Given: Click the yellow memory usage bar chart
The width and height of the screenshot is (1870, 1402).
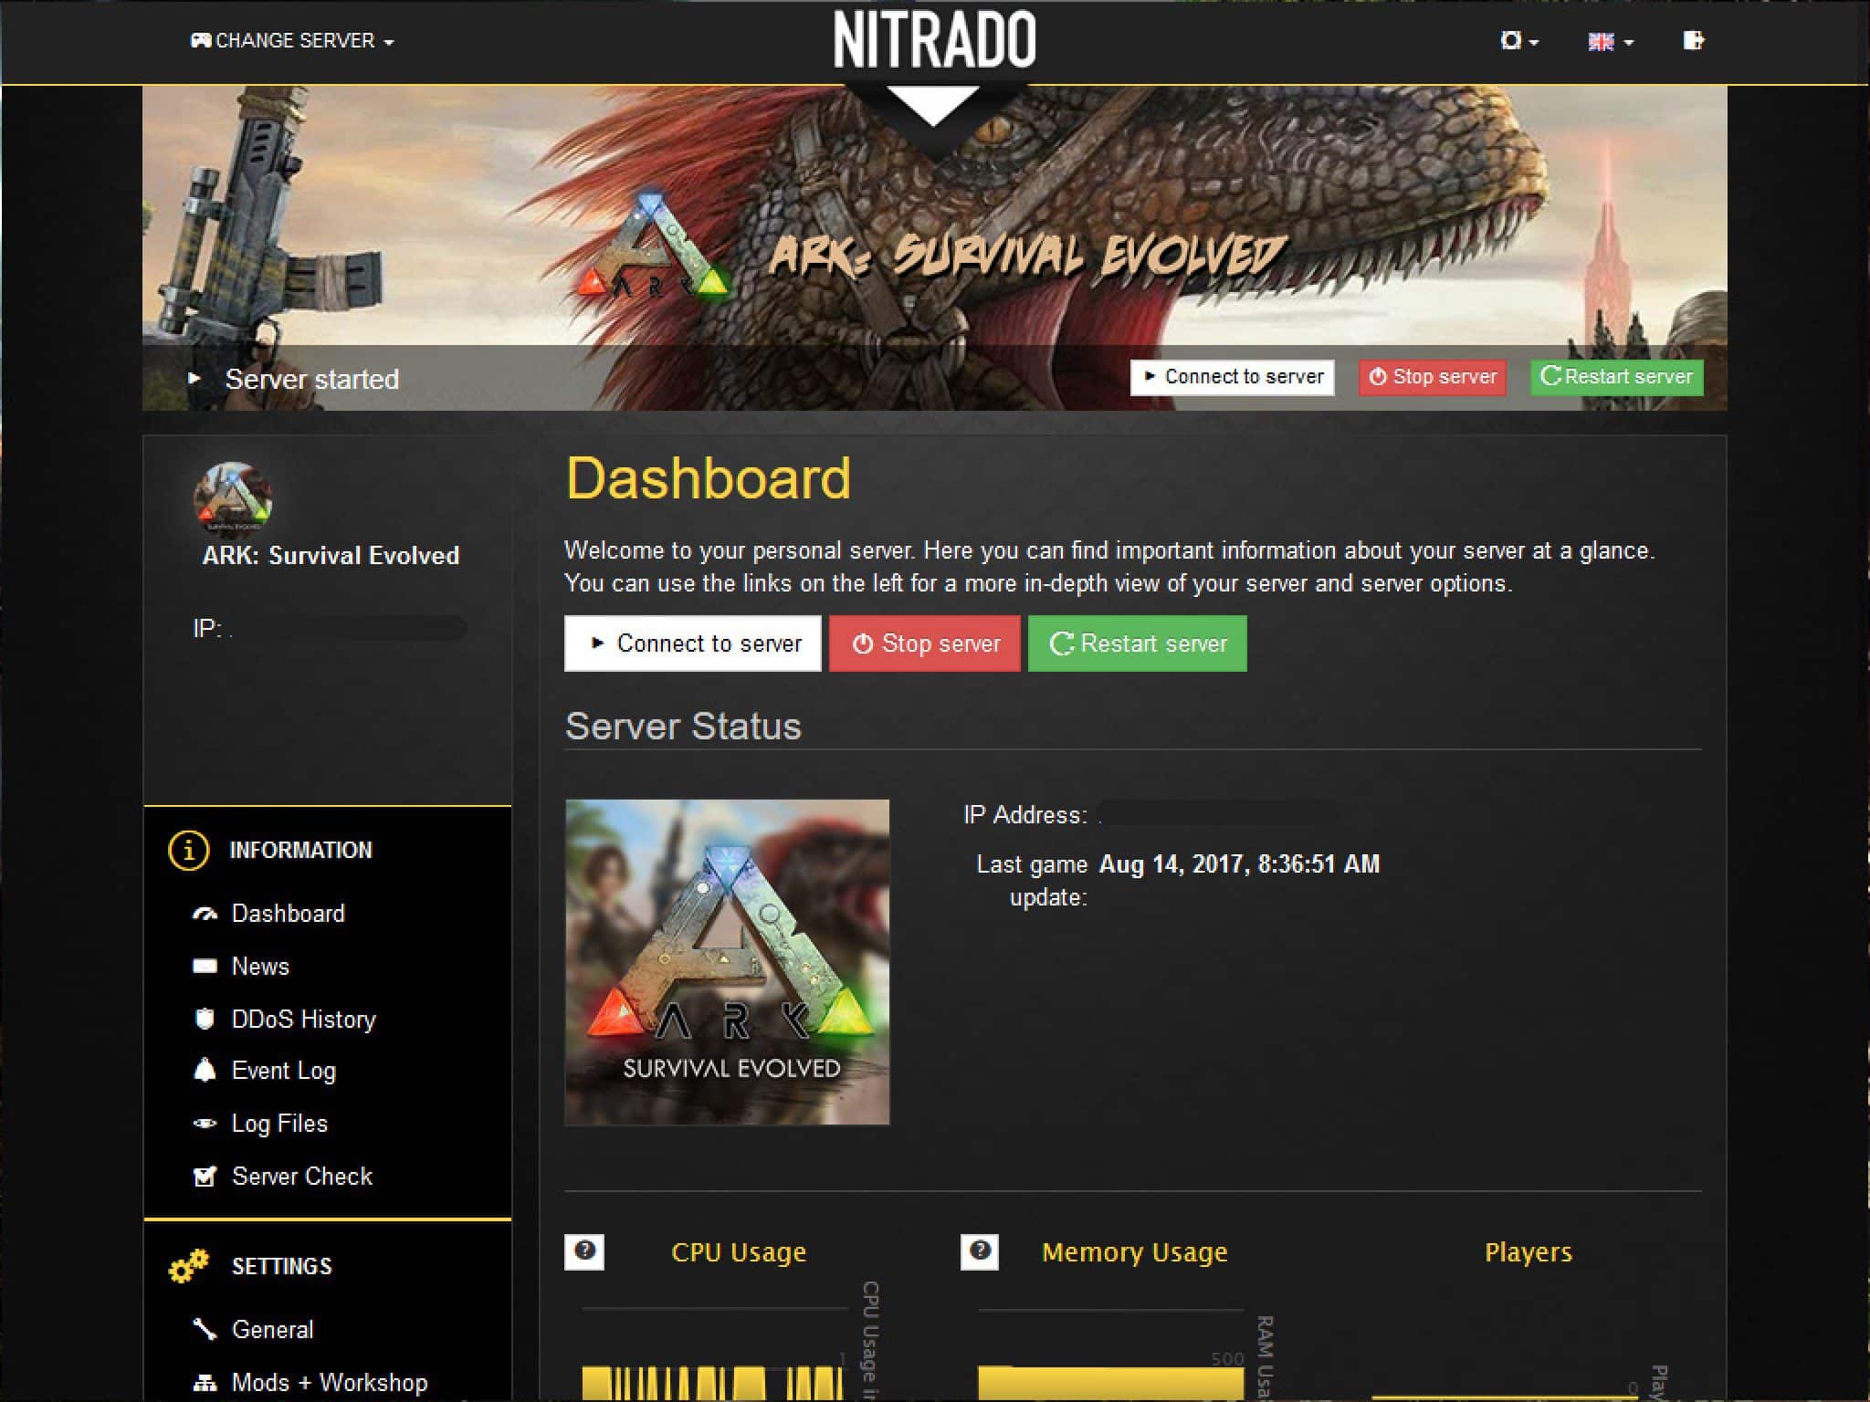Looking at the screenshot, I should tap(1110, 1383).
